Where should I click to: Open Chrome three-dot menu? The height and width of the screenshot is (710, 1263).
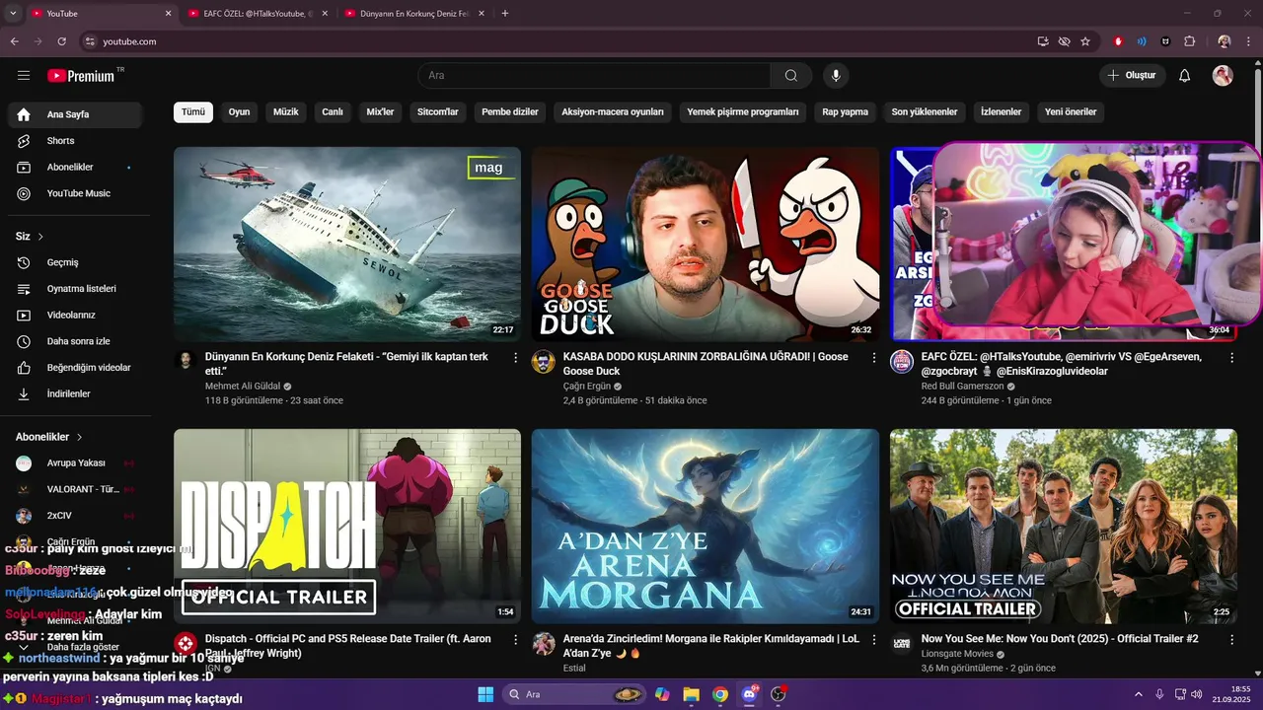coord(1249,41)
